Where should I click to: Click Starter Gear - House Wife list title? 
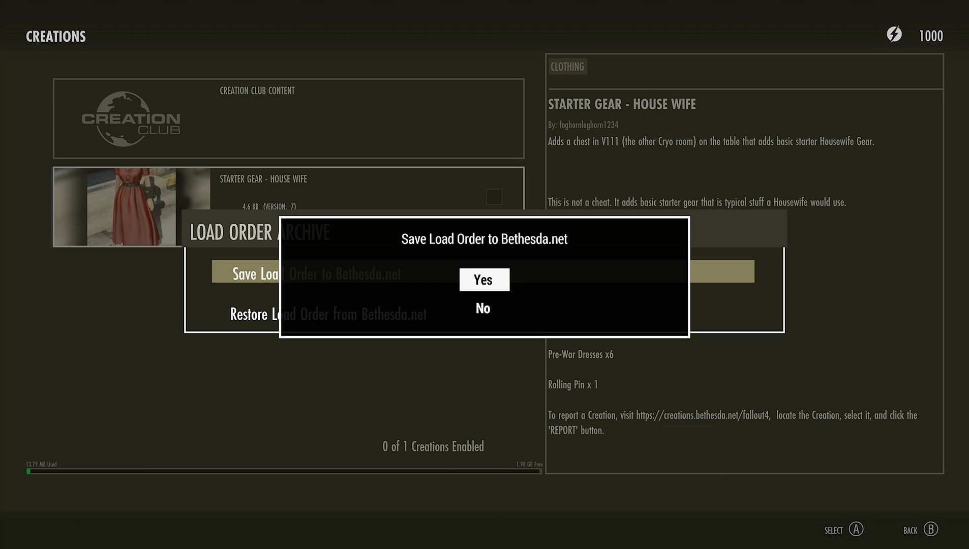263,179
